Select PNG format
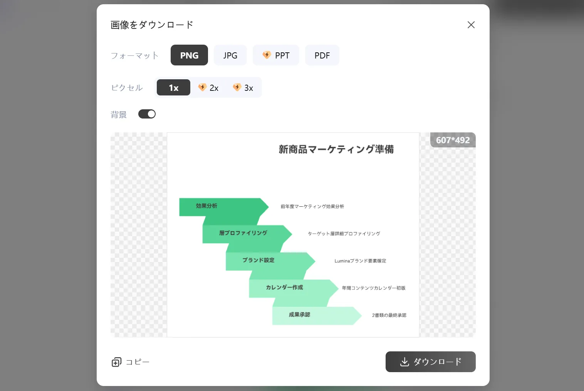This screenshot has width=584, height=391. [189, 55]
